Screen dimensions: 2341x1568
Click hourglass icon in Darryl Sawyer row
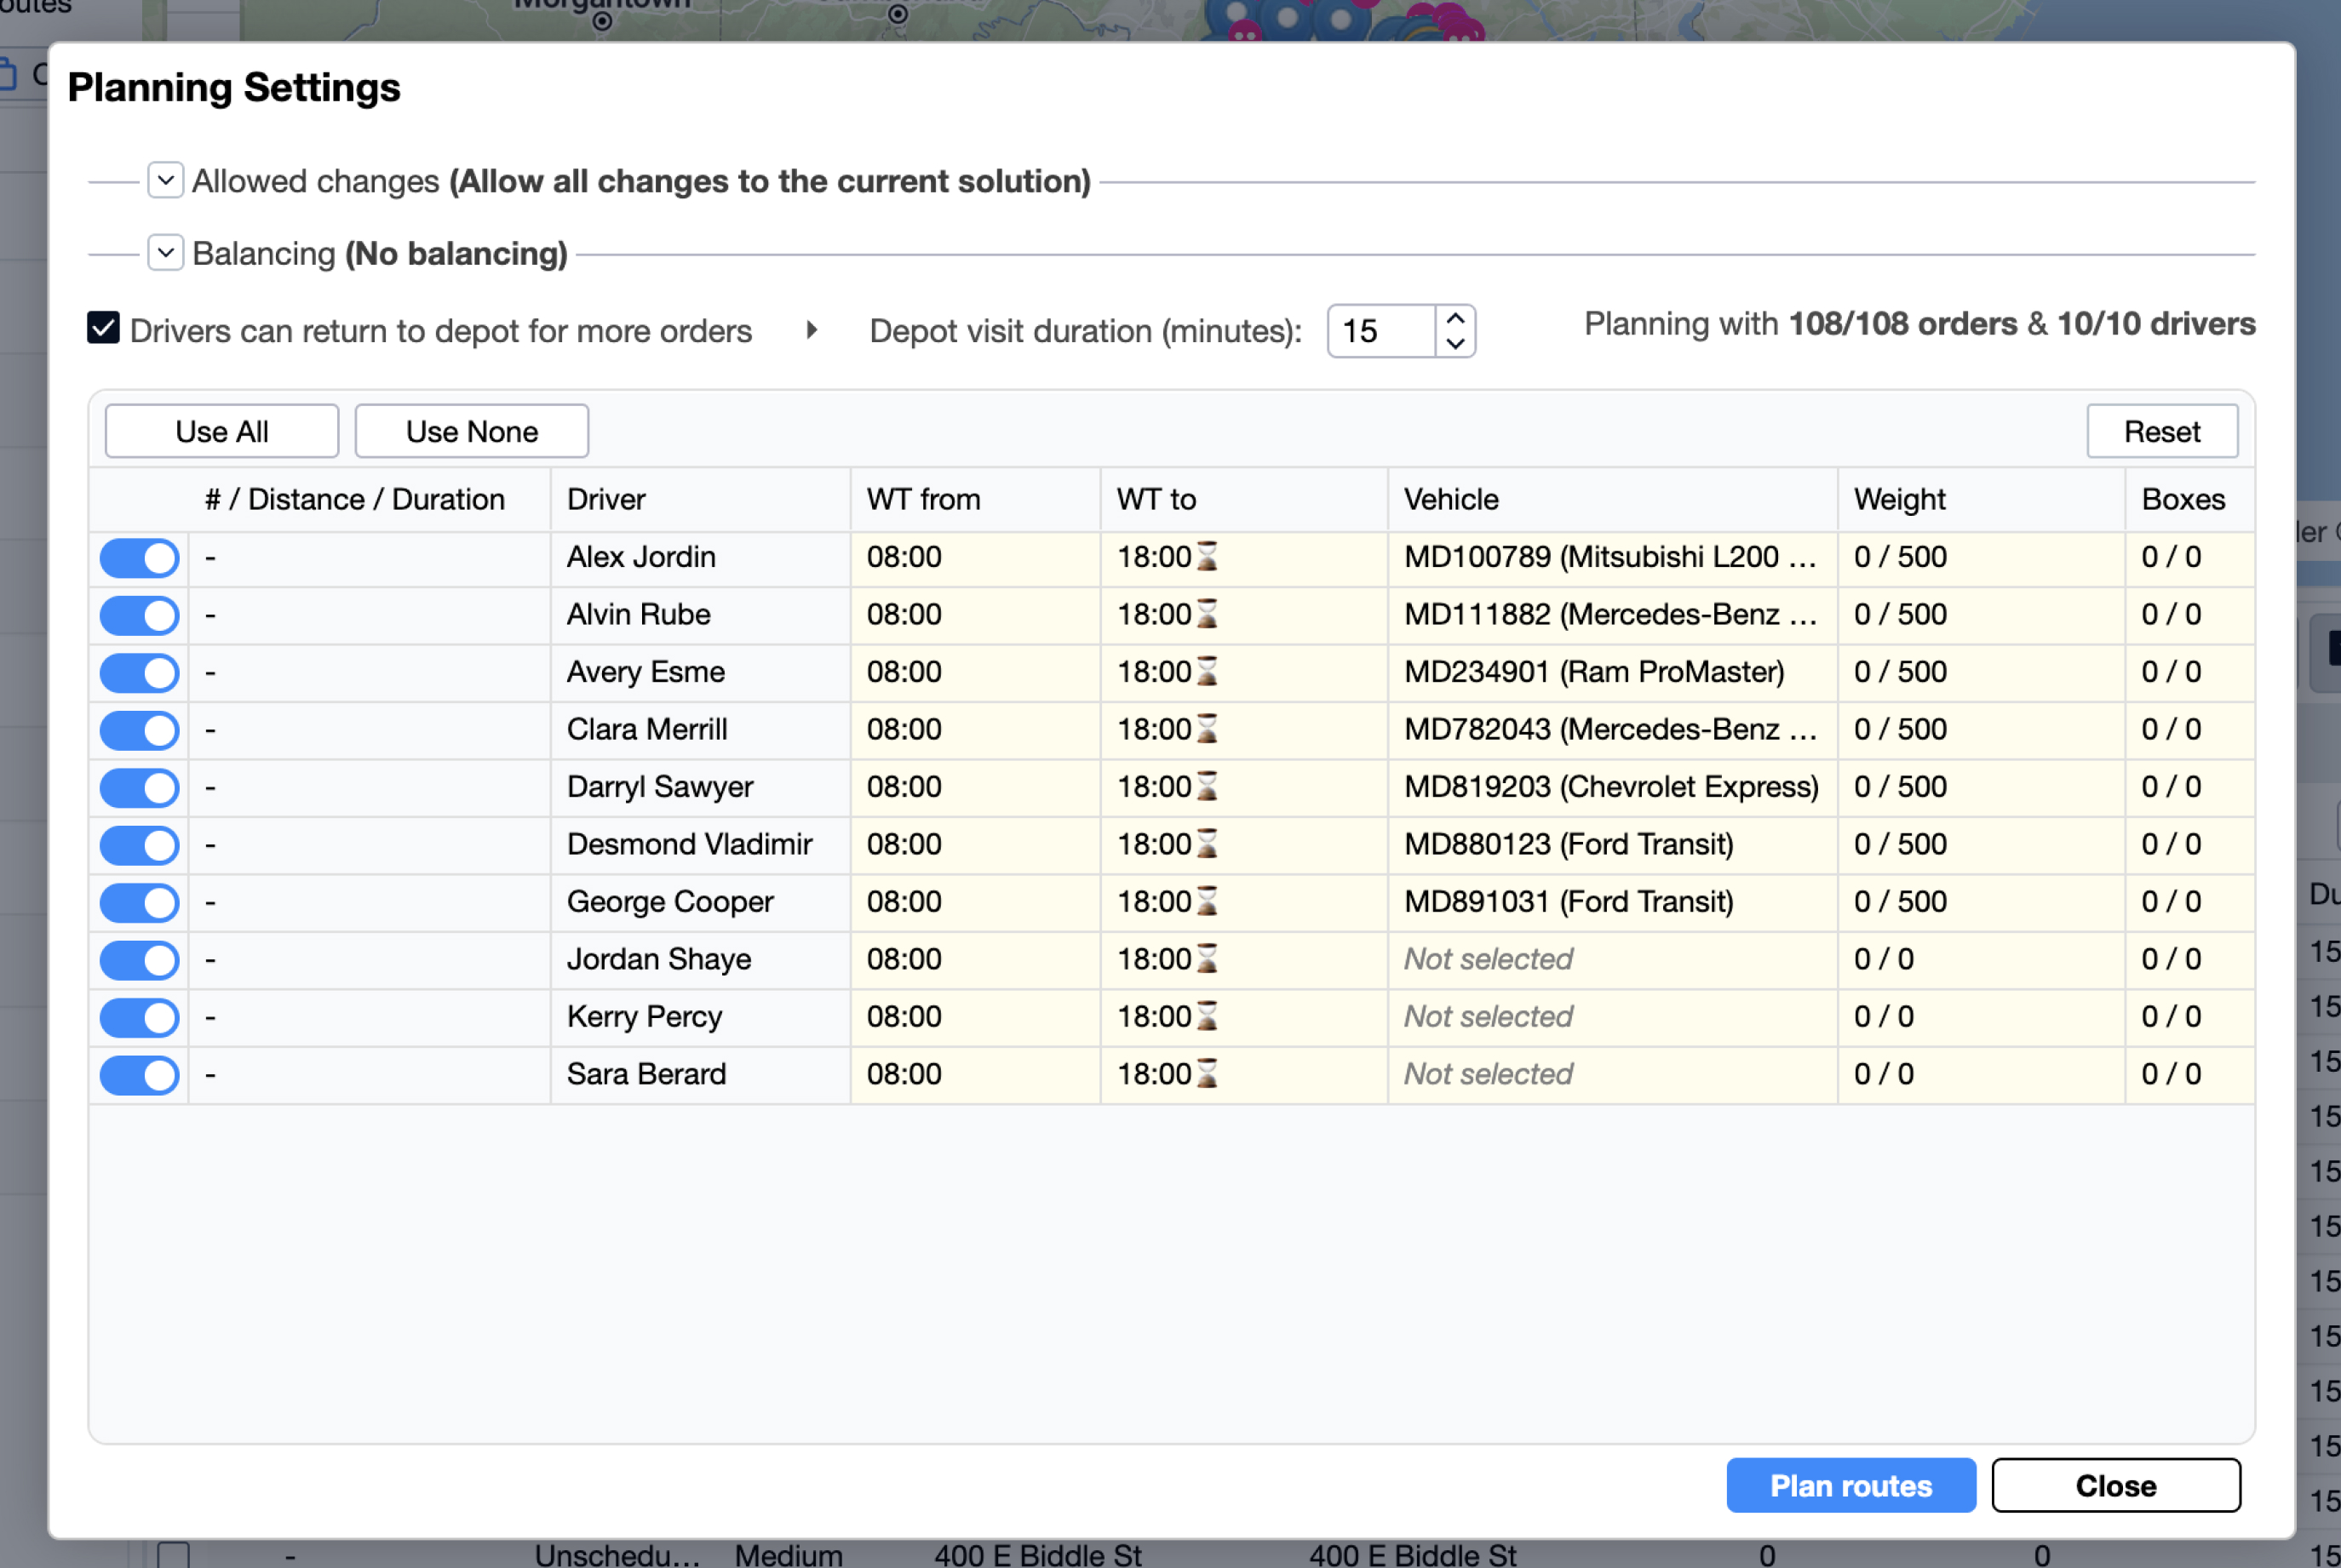click(1208, 786)
